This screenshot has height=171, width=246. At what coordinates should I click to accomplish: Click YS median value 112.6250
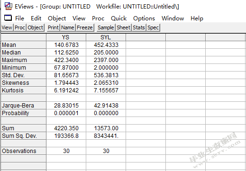tap(66, 53)
